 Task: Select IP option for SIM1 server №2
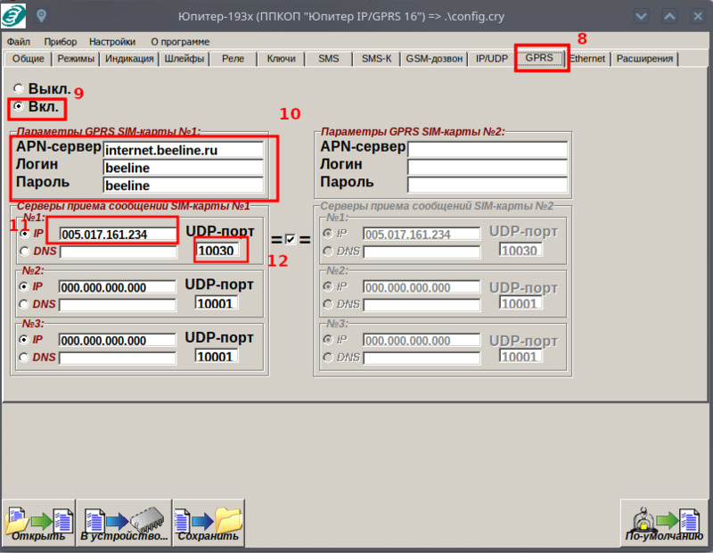click(25, 287)
